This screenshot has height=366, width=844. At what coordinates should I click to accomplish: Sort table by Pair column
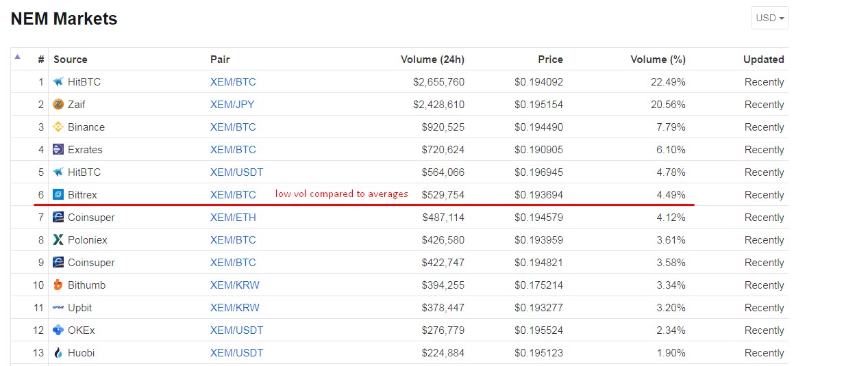[x=220, y=60]
